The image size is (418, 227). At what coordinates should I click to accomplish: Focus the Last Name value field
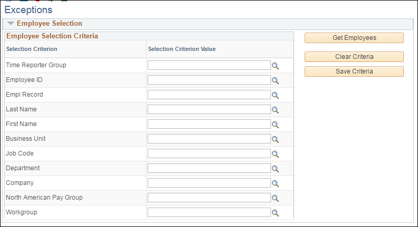pyautogui.click(x=209, y=109)
